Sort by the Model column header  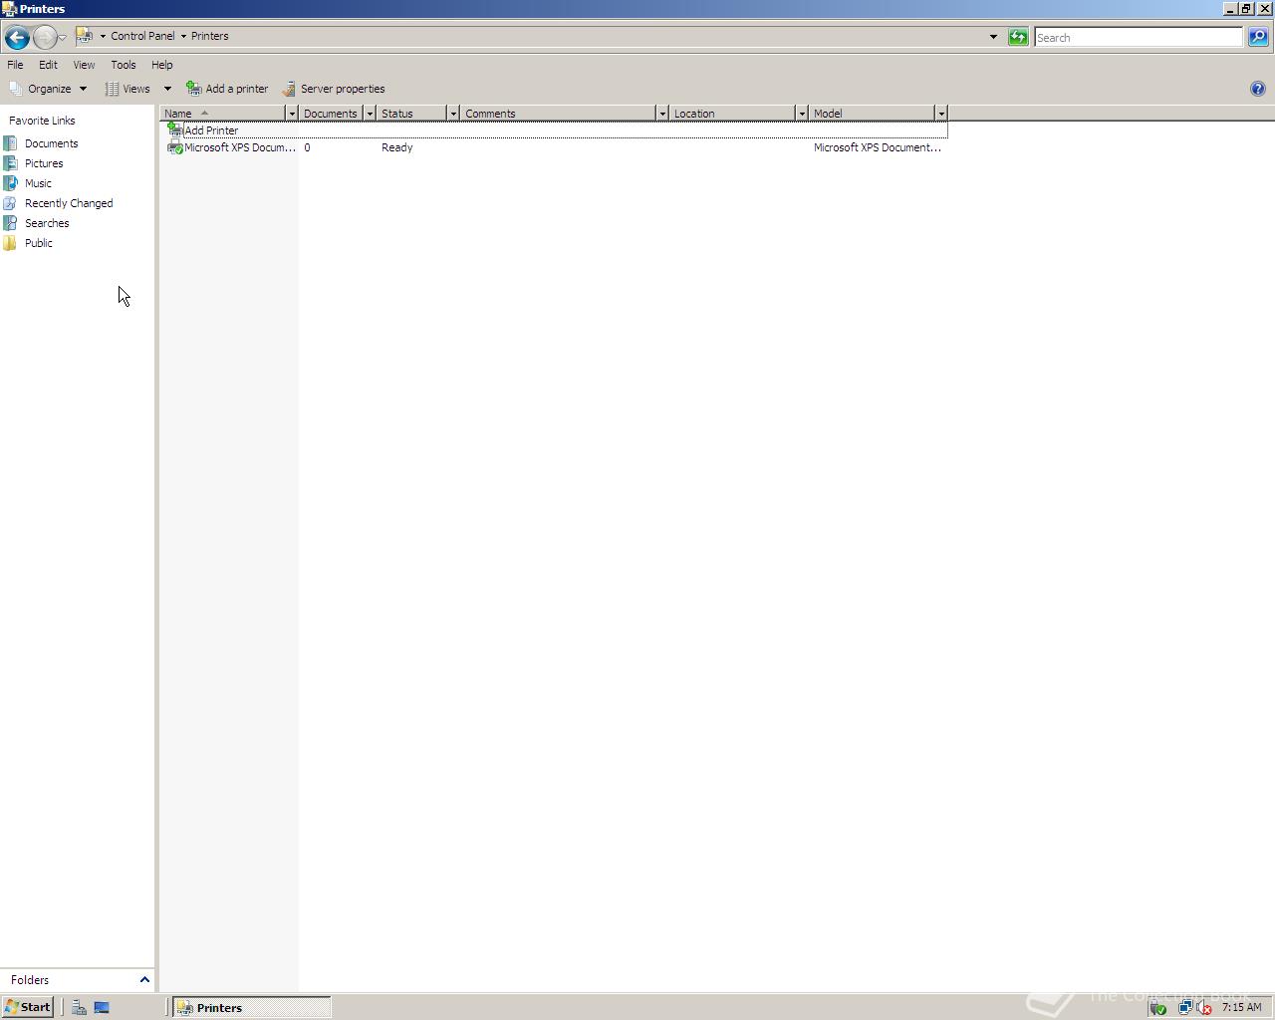[873, 114]
